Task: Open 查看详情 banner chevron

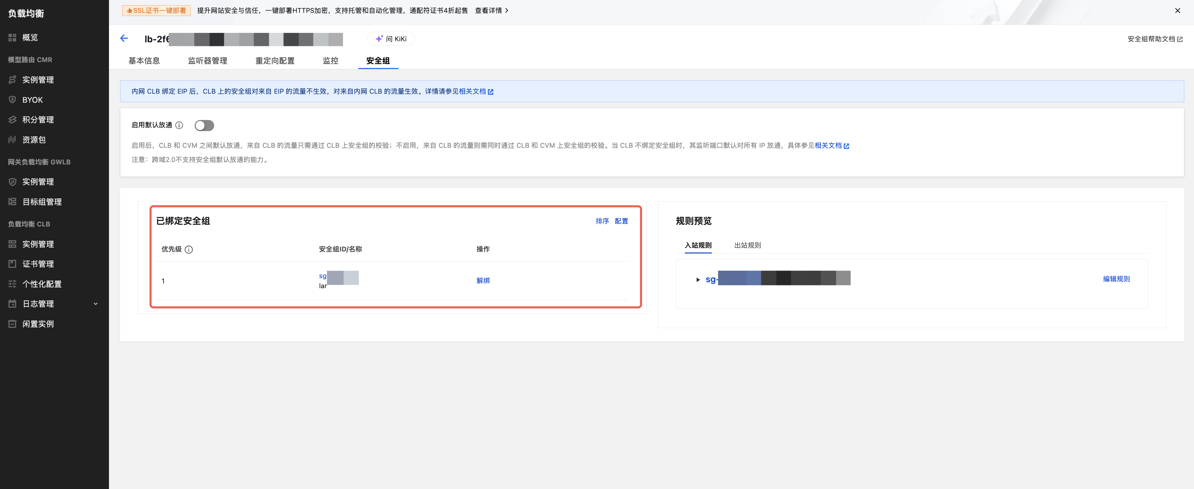Action: pos(507,10)
